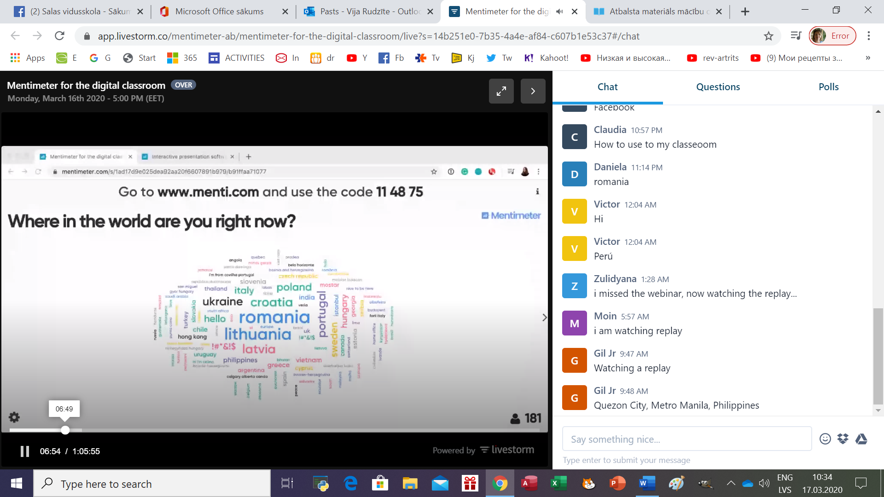
Task: Open the Start bookmark
Action: point(140,58)
